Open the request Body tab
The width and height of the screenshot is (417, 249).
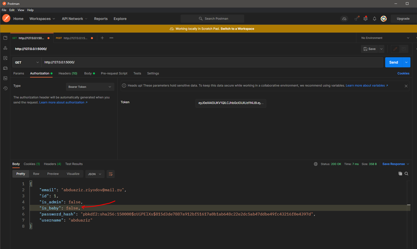point(89,73)
